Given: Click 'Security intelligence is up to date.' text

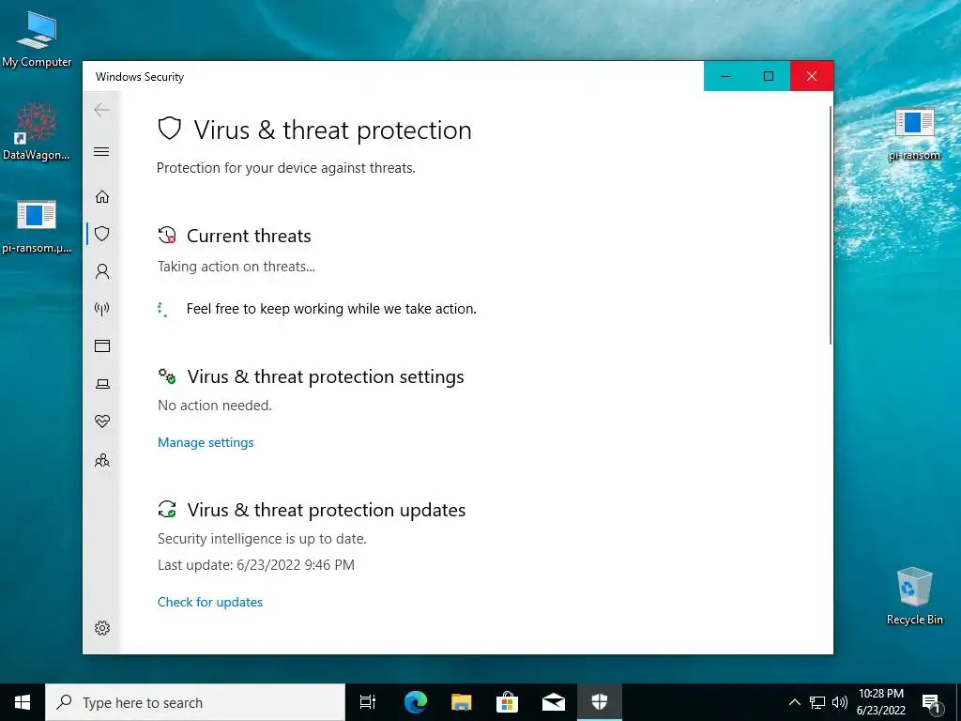Looking at the screenshot, I should tap(262, 539).
